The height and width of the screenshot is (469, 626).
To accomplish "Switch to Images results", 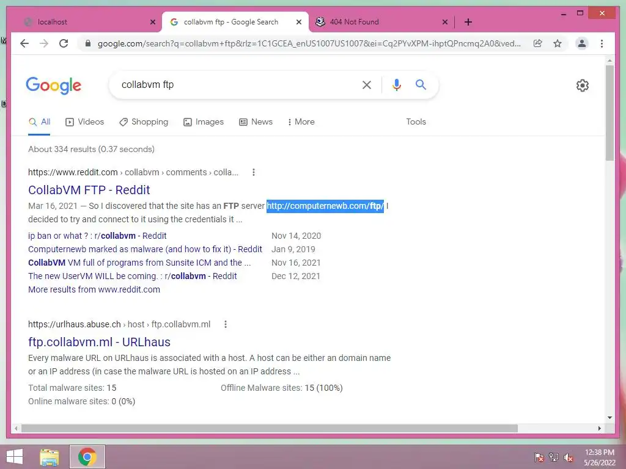I will pos(204,122).
